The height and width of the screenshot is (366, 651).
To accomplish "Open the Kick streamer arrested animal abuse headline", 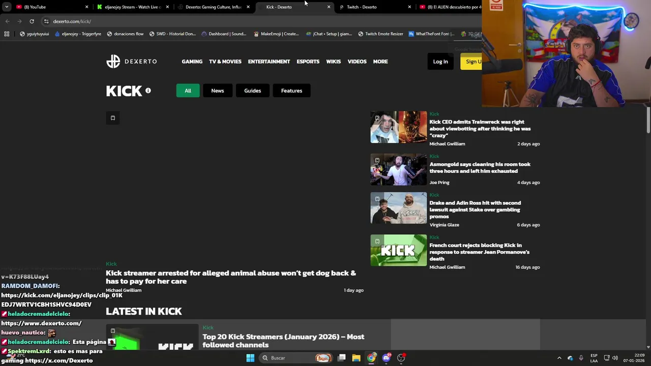I will 231,277.
